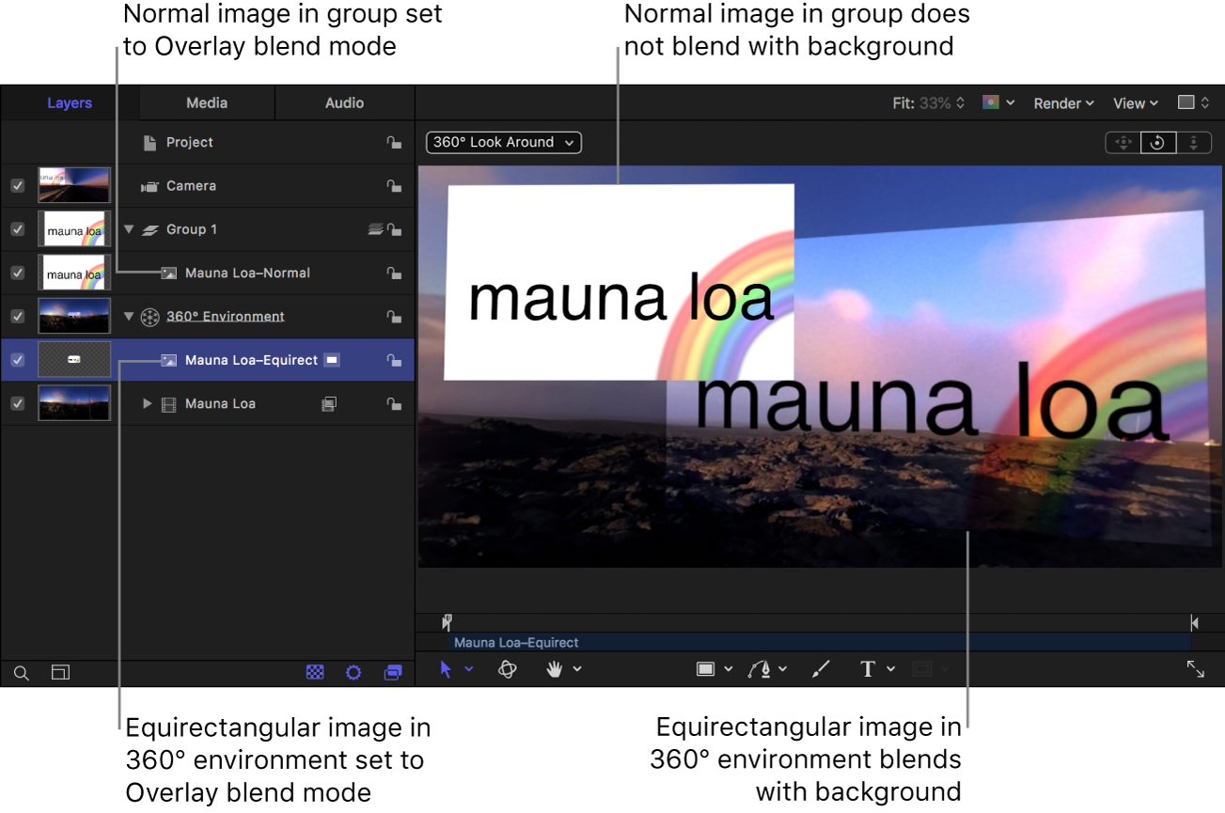The image size is (1225, 813).
Task: Open the layer search field
Action: pos(20,673)
